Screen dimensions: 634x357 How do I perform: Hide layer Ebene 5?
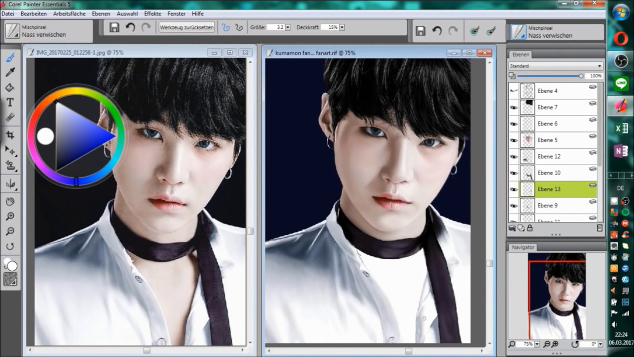click(514, 140)
